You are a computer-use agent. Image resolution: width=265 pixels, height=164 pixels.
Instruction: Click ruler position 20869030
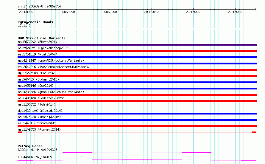(x=235, y=12)
